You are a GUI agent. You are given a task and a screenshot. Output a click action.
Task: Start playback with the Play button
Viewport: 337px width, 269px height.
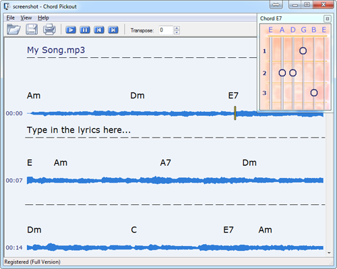pyautogui.click(x=71, y=30)
